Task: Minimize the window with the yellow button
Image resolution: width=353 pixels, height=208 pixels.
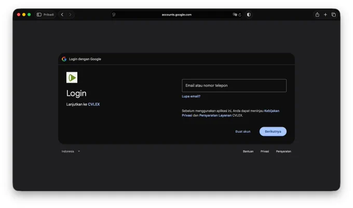Action: pos(24,15)
